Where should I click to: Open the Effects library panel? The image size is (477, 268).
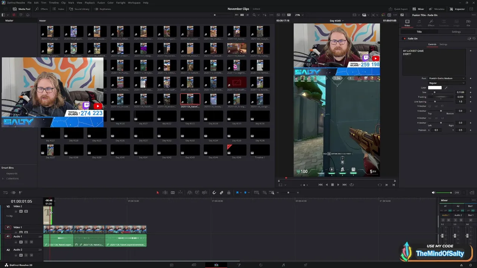42,9
